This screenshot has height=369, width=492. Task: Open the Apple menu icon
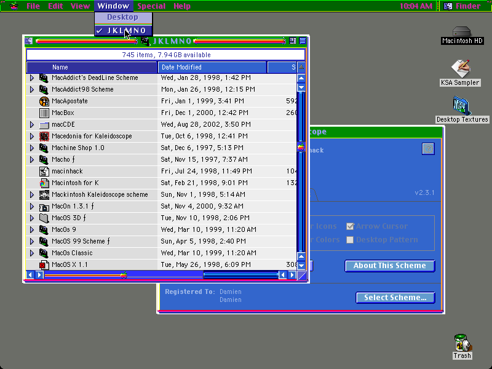[x=14, y=6]
